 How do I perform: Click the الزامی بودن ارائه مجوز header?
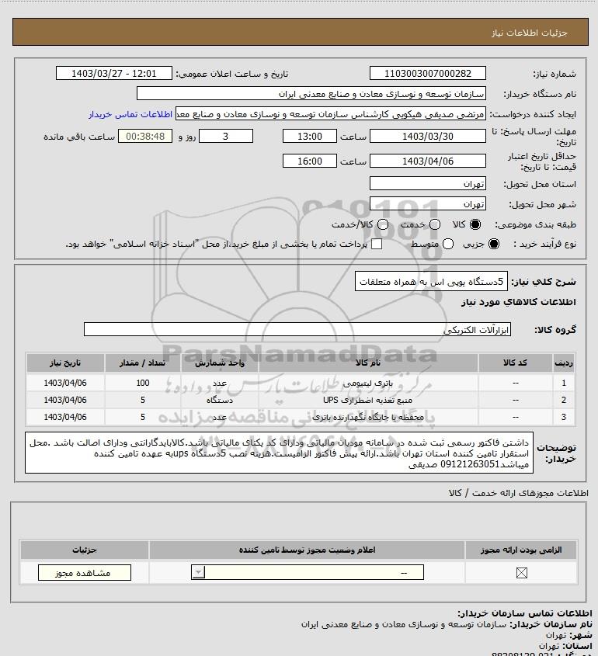tap(521, 550)
